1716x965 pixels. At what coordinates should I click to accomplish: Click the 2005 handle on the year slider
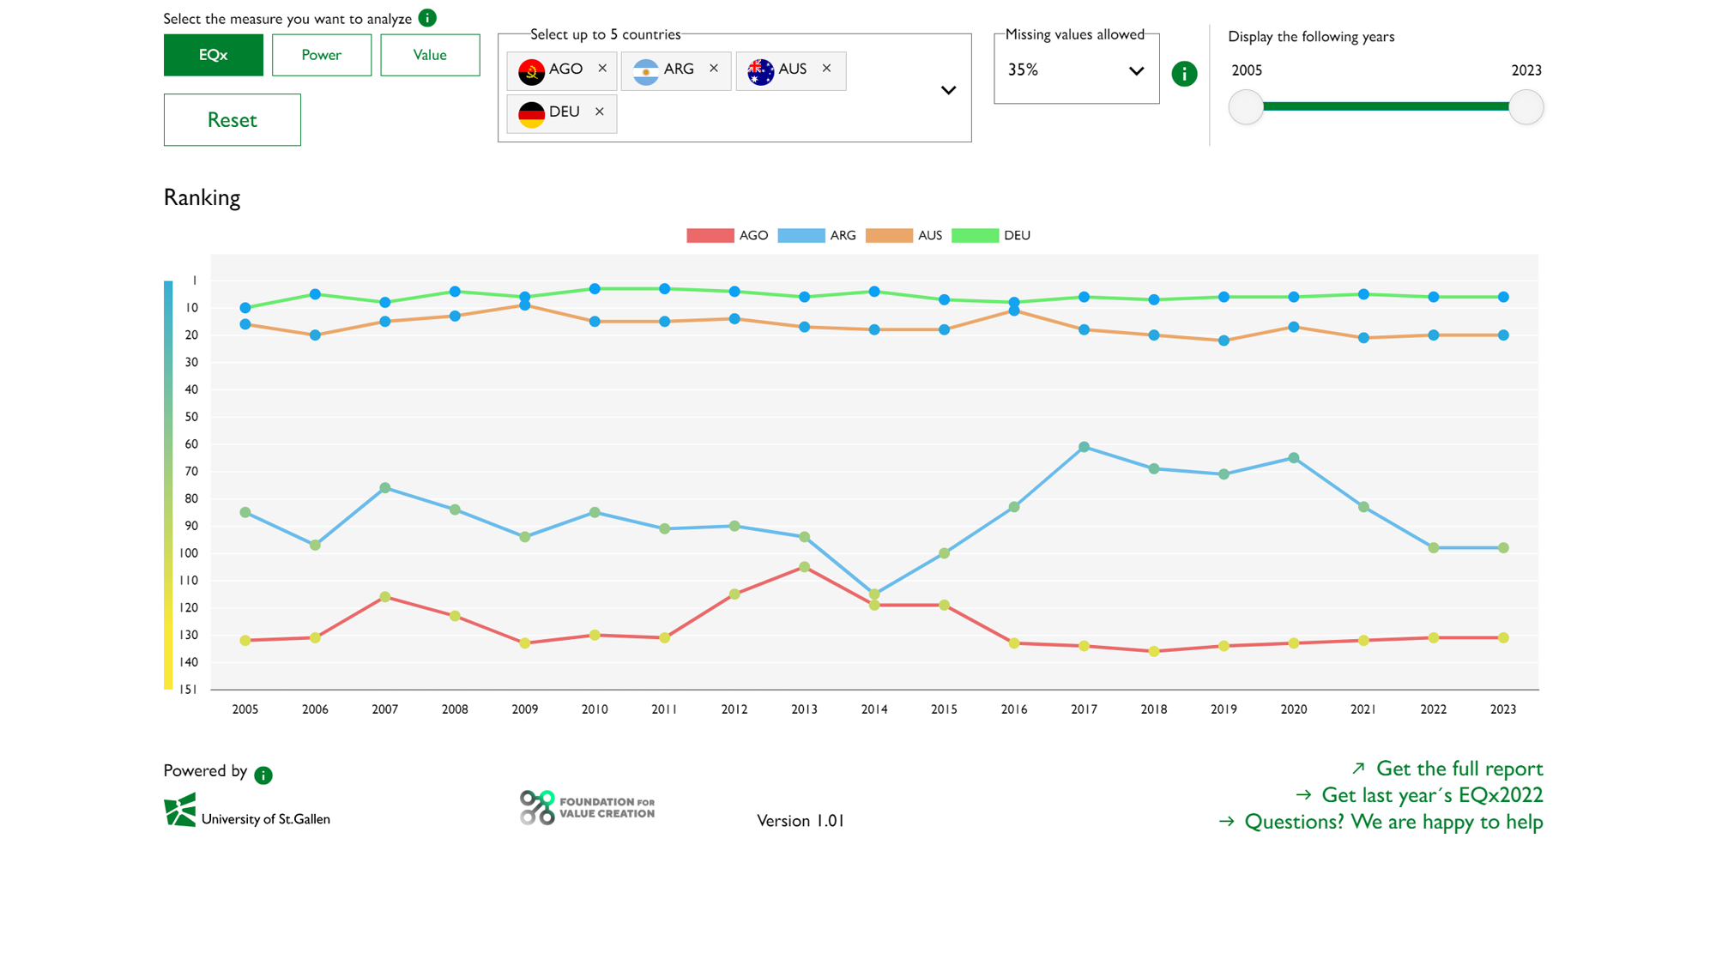[x=1246, y=107]
